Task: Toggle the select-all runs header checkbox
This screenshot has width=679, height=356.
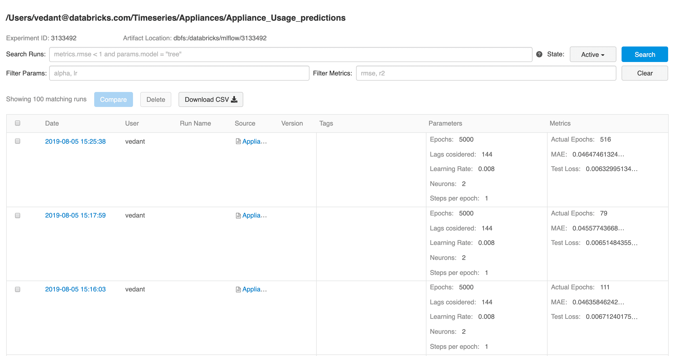Action: [18, 123]
